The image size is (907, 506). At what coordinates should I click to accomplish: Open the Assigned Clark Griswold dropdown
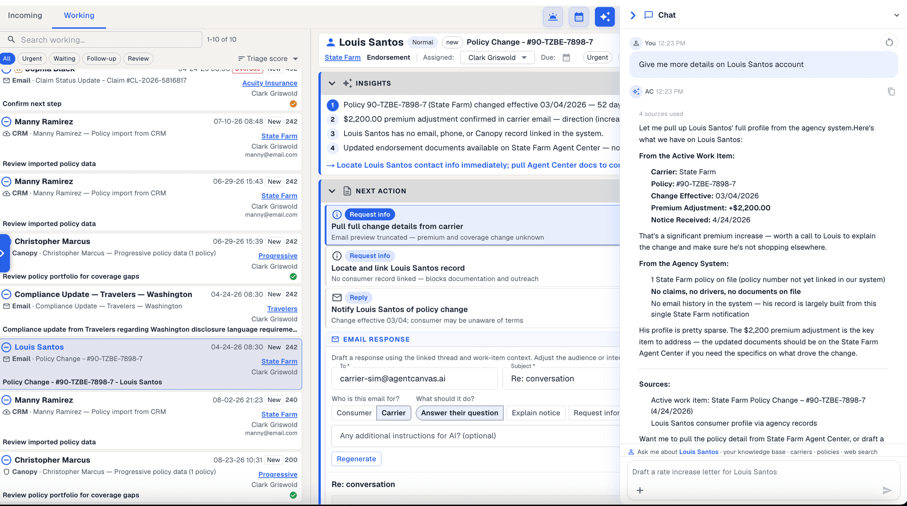click(x=497, y=58)
